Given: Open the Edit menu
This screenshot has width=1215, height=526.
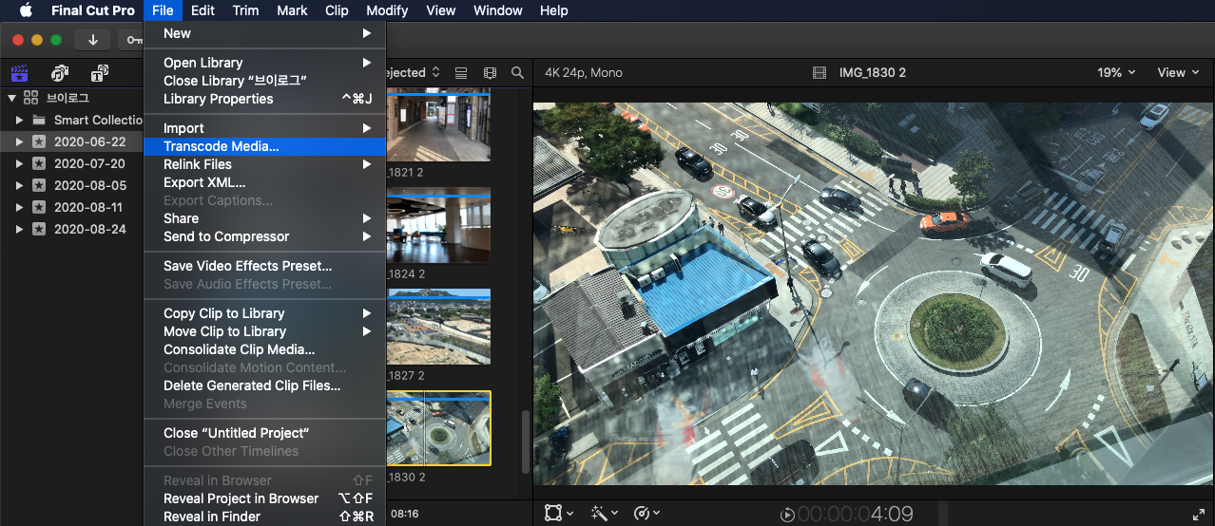Looking at the screenshot, I should (202, 10).
